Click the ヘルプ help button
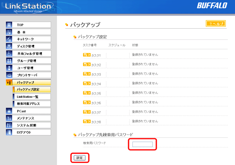The width and height of the screenshot is (235, 165). pos(216,24)
